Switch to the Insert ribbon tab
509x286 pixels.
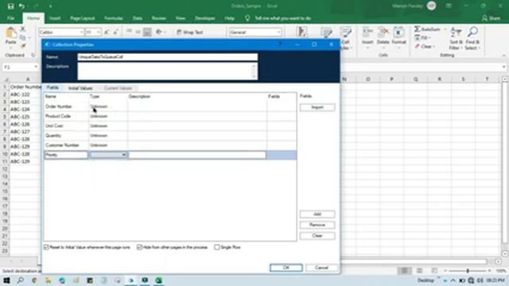point(55,18)
